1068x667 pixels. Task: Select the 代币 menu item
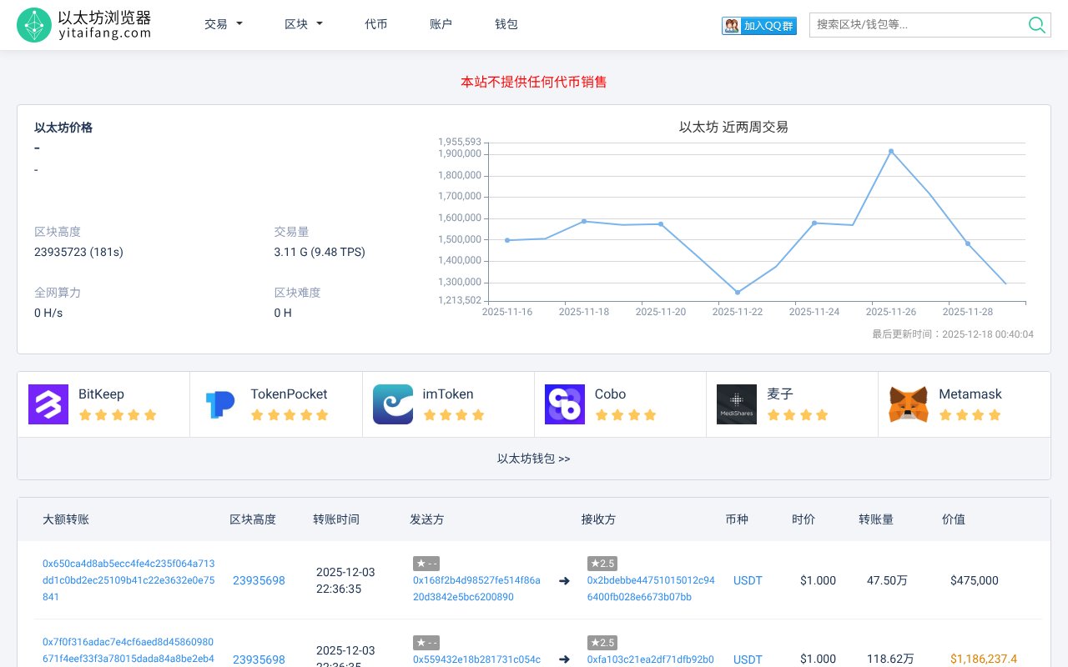click(x=376, y=24)
